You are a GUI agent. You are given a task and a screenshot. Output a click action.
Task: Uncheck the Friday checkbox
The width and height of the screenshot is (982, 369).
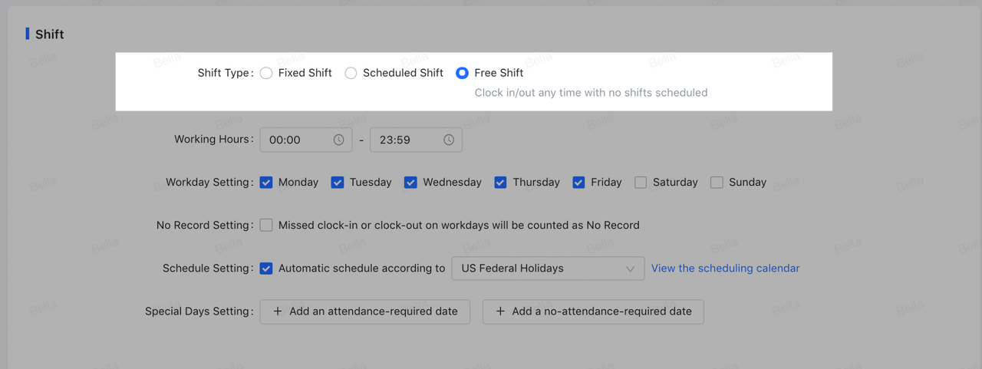tap(578, 183)
